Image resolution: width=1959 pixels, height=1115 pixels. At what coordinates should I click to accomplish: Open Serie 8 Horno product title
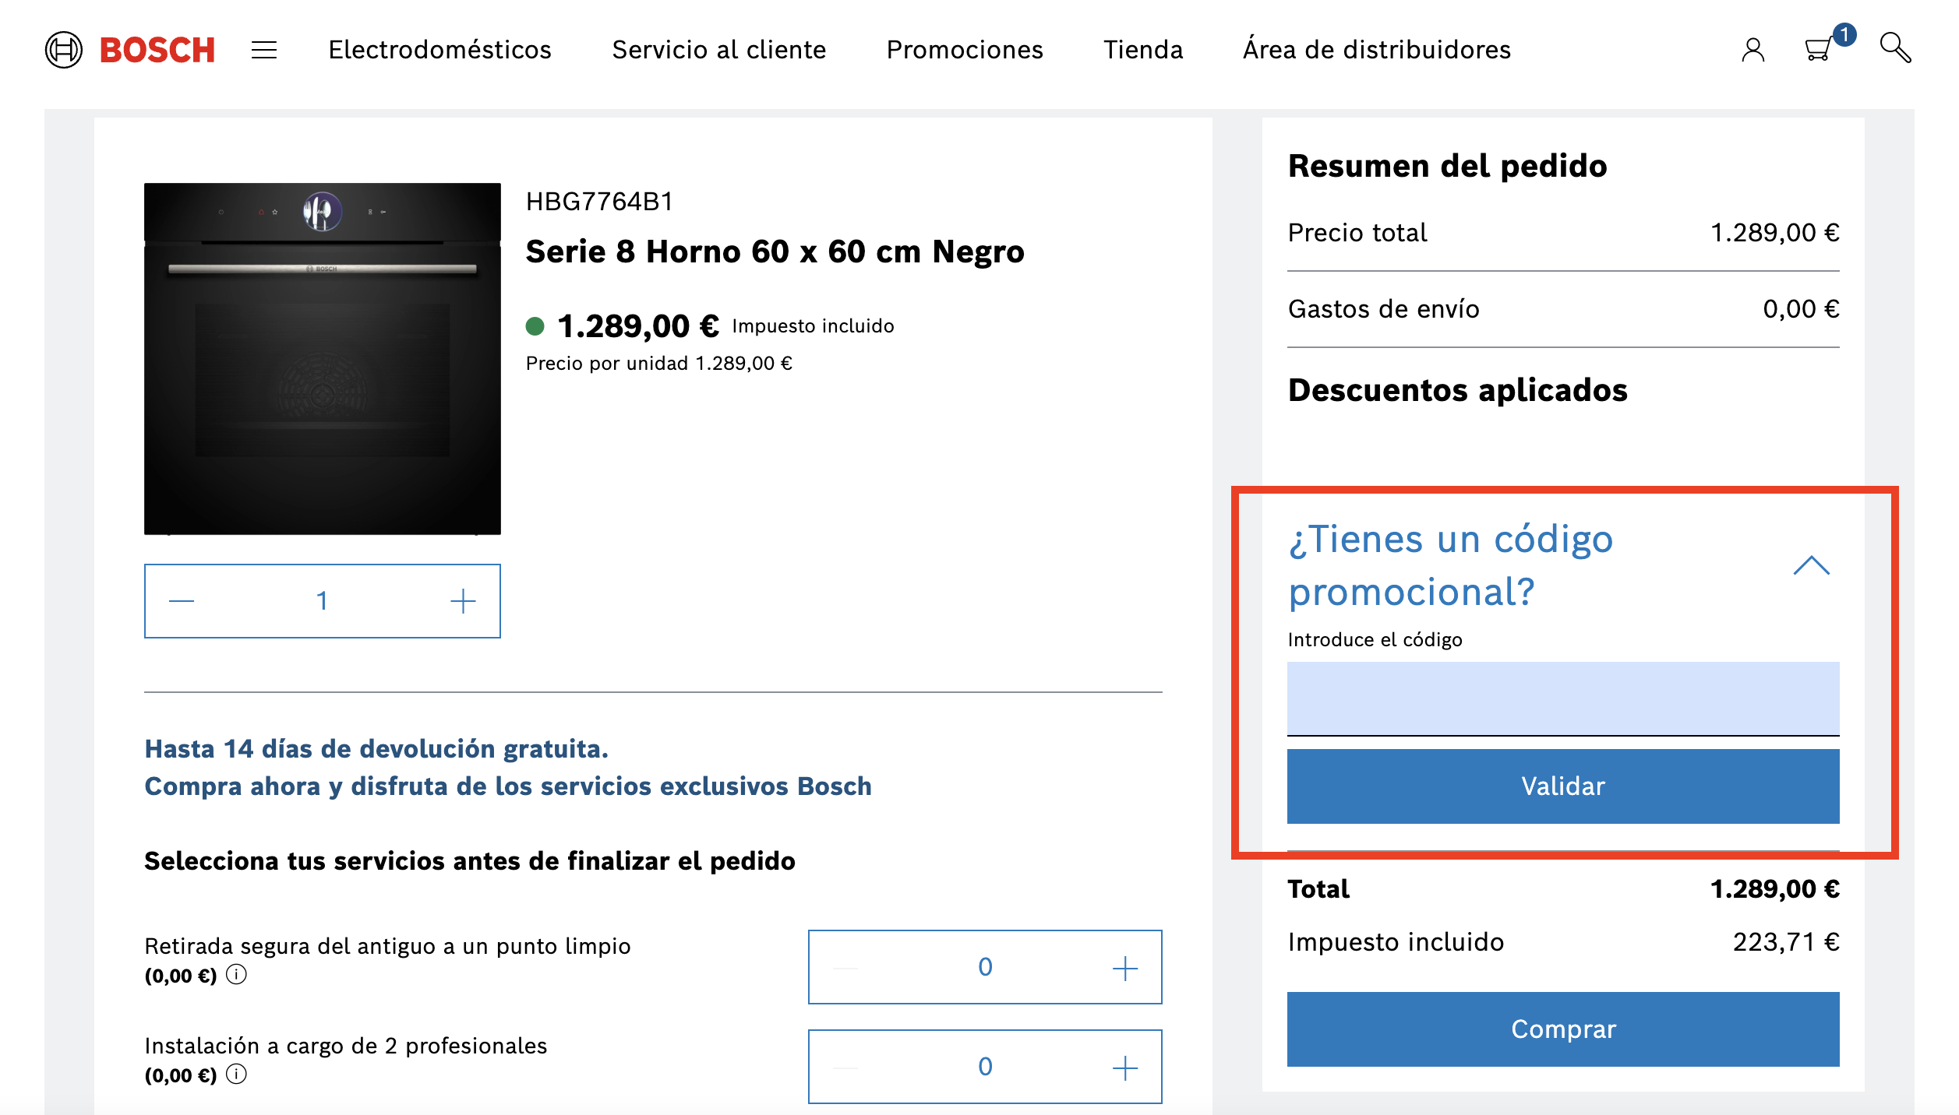(x=775, y=251)
